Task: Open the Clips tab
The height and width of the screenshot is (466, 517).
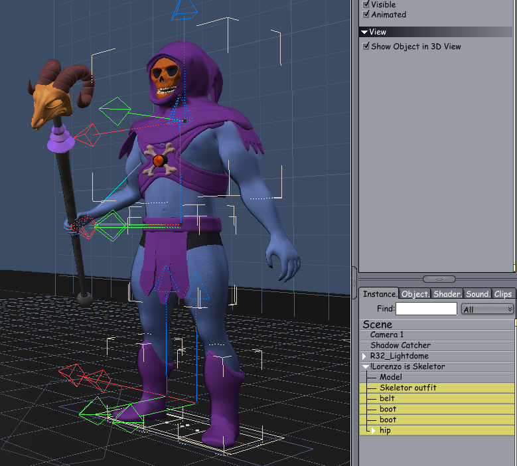Action: (503, 293)
